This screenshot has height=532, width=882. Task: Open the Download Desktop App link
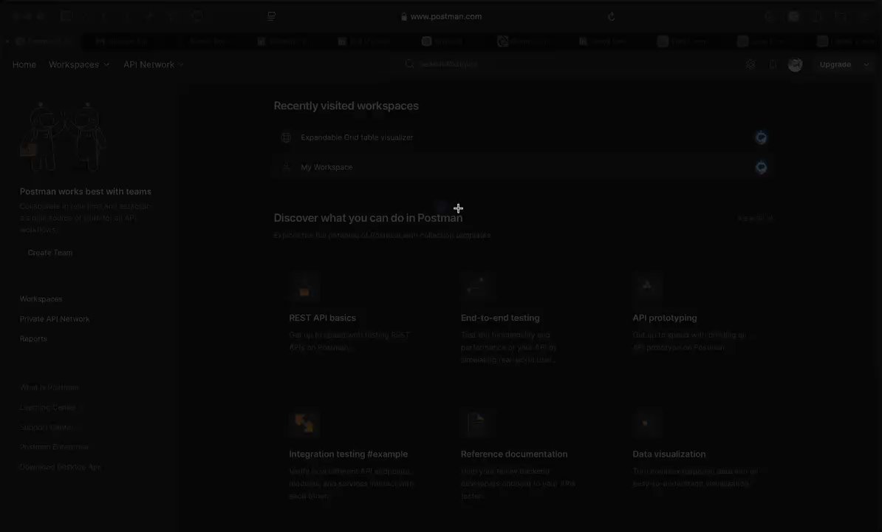click(x=60, y=467)
